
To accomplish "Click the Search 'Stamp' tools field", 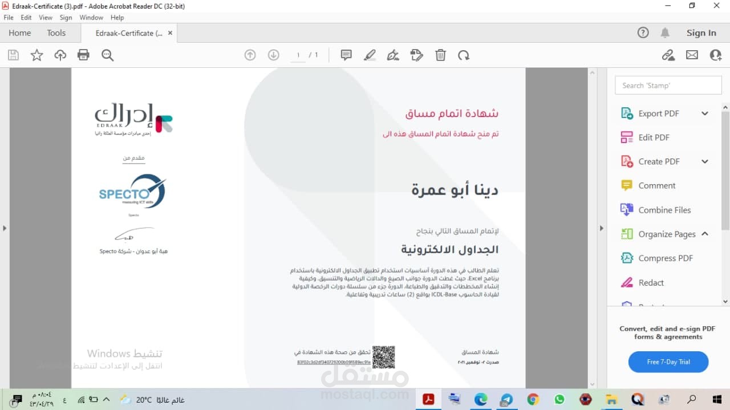I will pos(668,86).
